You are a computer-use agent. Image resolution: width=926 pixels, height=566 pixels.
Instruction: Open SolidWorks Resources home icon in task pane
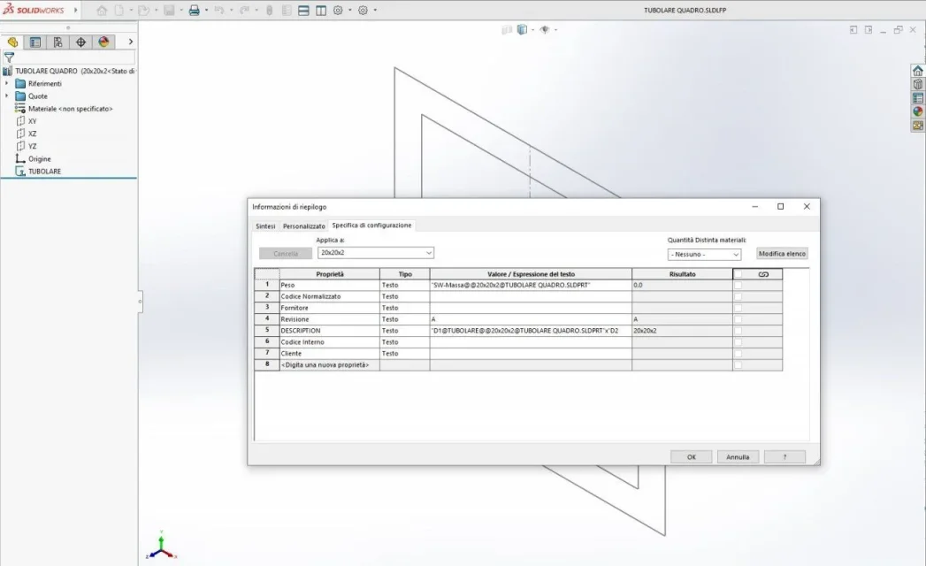918,71
